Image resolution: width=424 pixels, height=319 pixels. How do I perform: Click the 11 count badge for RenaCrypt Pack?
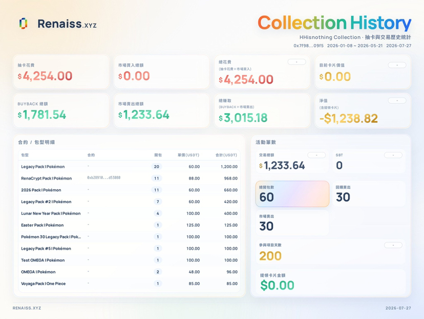(157, 178)
